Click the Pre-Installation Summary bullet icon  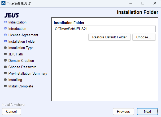(x=6, y=73)
